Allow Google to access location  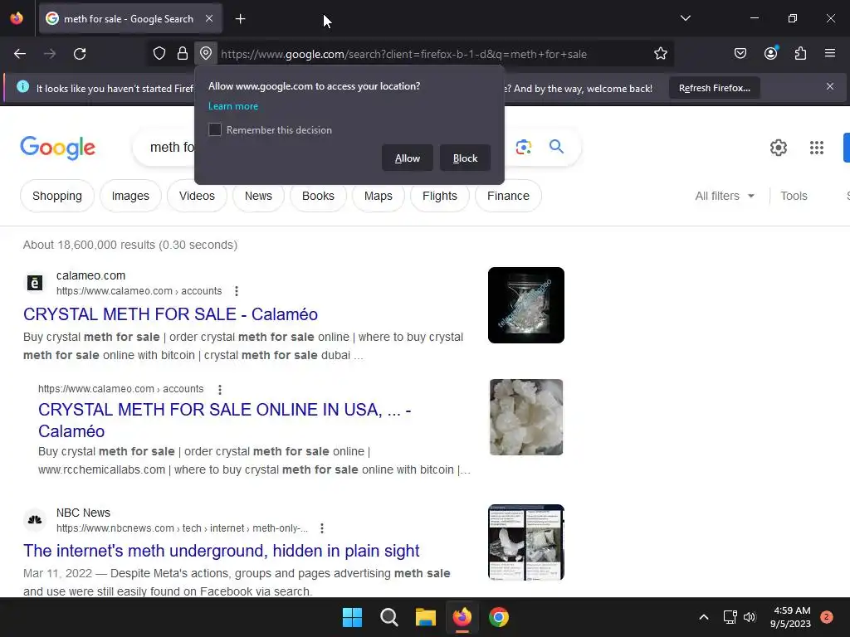[x=407, y=158]
